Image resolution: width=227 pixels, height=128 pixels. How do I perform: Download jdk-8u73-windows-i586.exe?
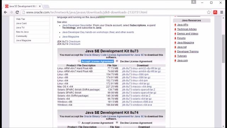137,102
